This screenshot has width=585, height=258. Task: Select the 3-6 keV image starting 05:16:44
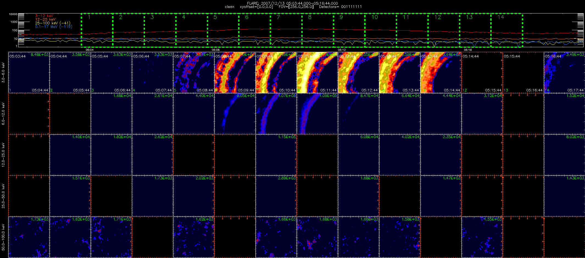564,72
